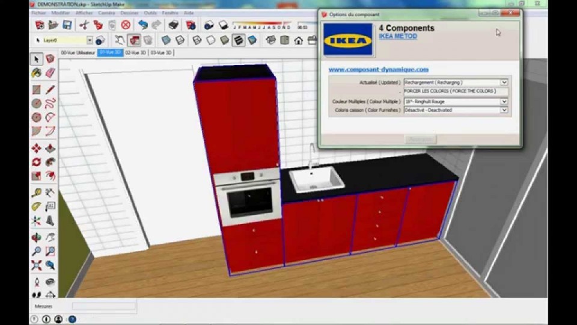Screen dimensions: 577x325
Task: Open the Layer0 layer dropdown
Action: (90, 40)
